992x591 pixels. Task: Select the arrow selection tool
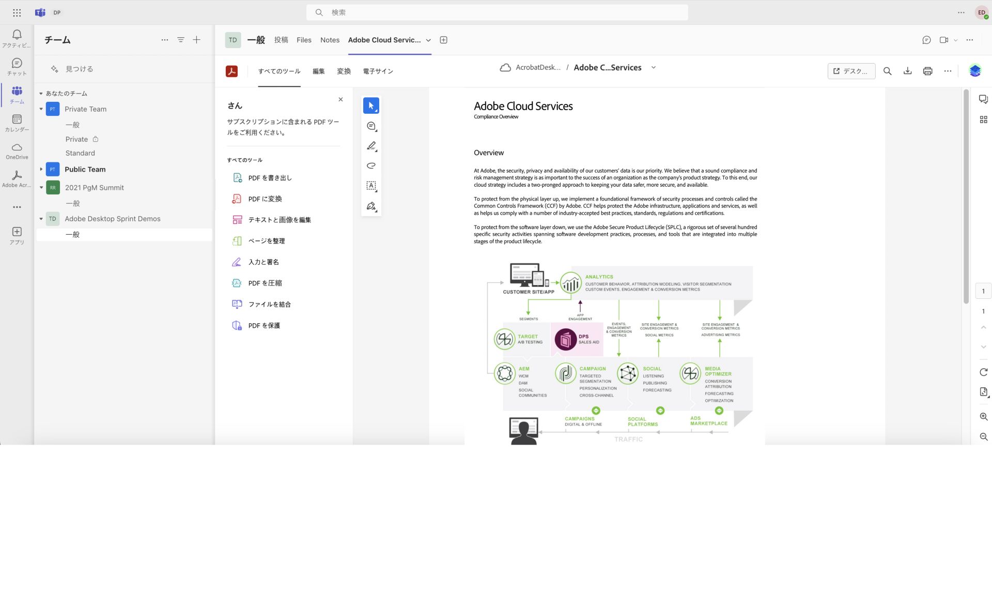coord(371,105)
